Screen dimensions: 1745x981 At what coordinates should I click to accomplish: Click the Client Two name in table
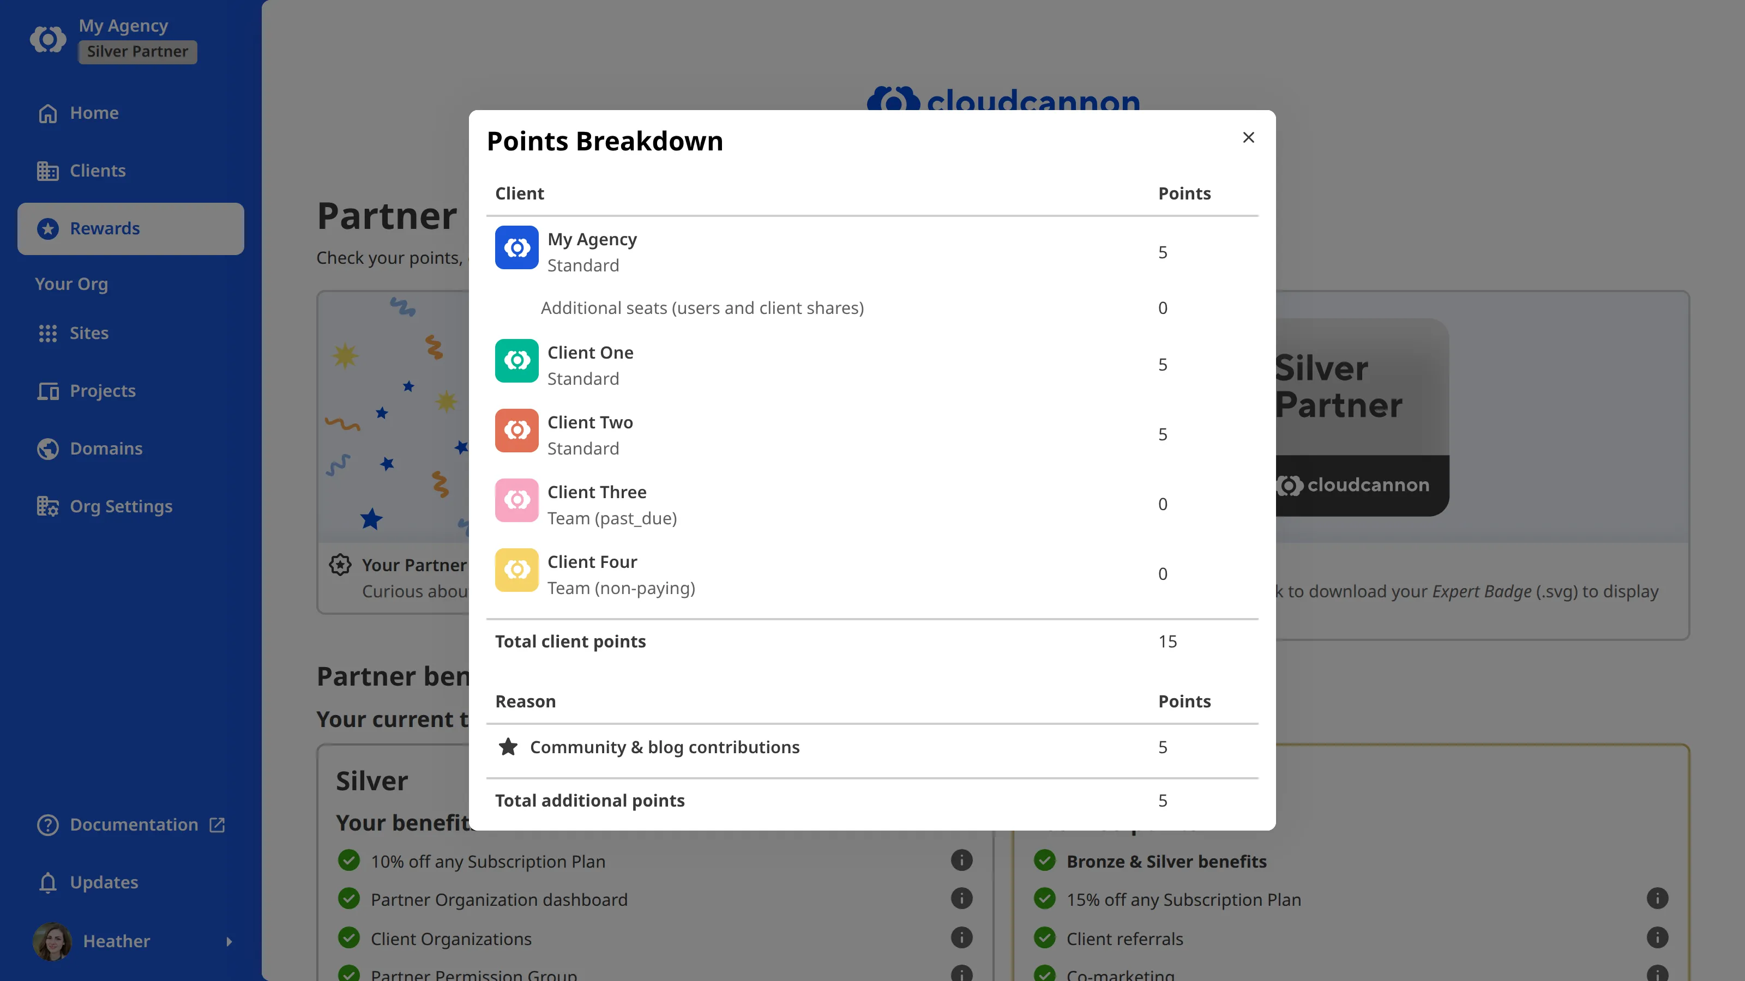coord(590,422)
